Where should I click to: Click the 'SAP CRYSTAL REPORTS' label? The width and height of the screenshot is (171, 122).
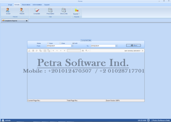[132, 51]
